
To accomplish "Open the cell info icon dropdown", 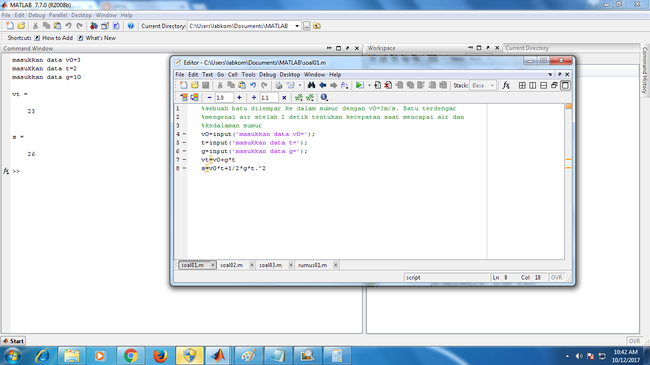I will tap(325, 97).
